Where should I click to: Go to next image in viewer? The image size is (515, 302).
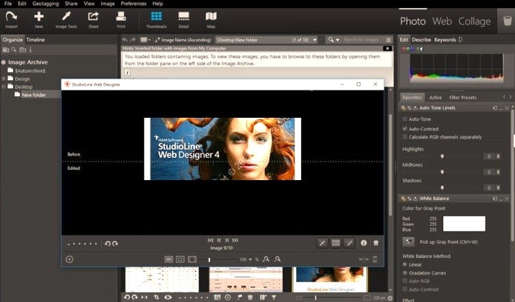tap(226, 240)
